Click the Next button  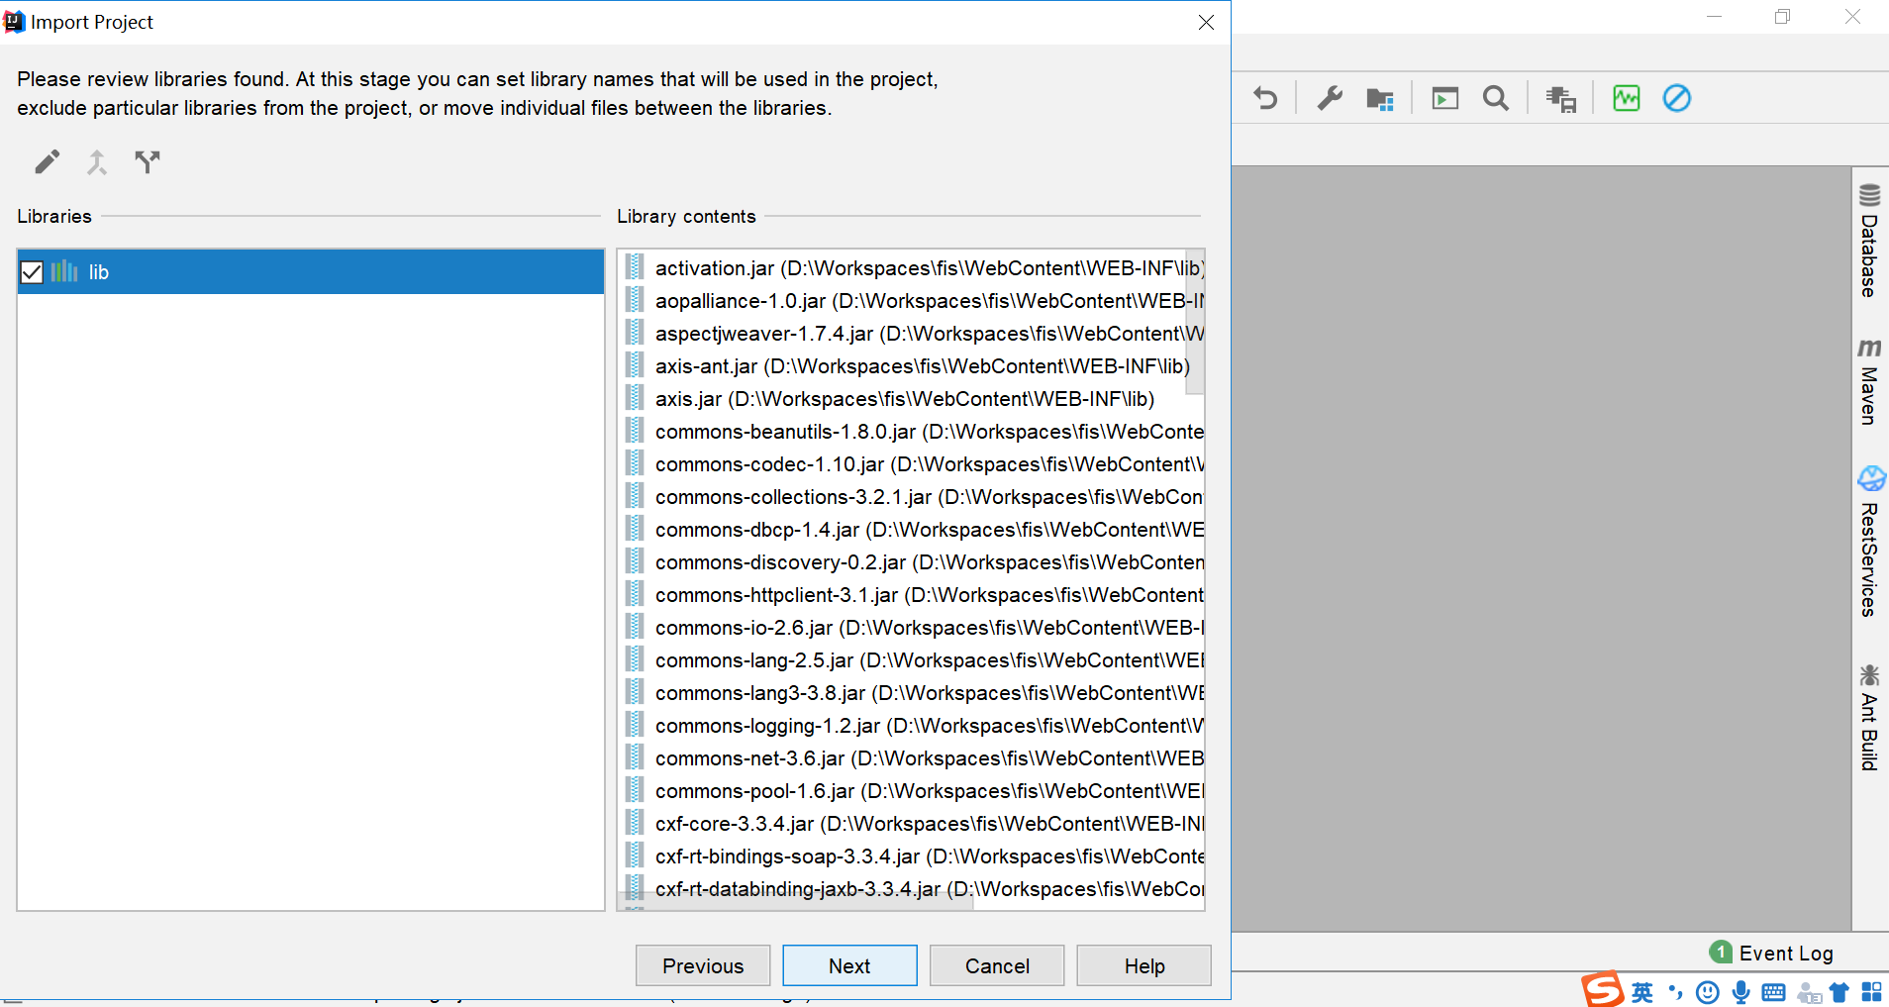coord(849,965)
